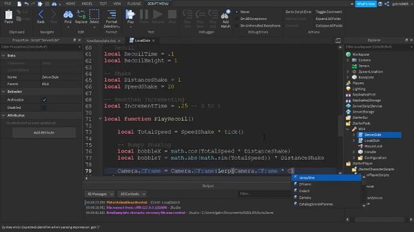Open the All Contexts dropdown
This screenshot has height=232, width=414.
132,194
